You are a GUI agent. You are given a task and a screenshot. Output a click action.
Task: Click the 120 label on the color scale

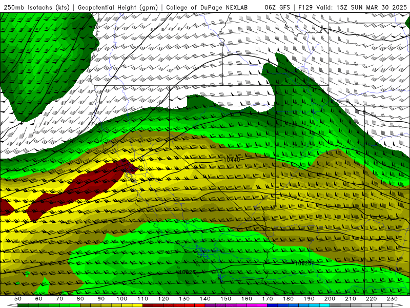(x=163, y=299)
